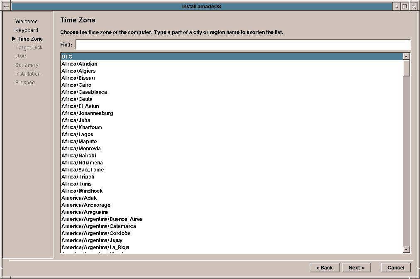Pick Africa/Sao_Tome time zone
The height and width of the screenshot is (279, 420).
click(x=232, y=170)
